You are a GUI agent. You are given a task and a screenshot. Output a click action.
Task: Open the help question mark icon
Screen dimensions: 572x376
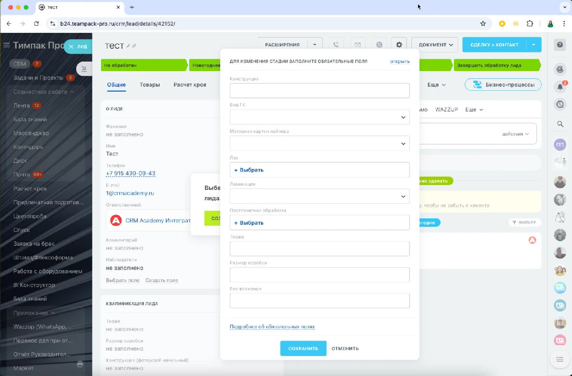(560, 45)
